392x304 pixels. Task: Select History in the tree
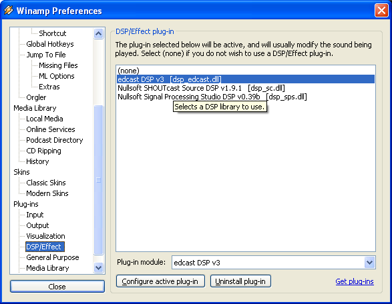(x=37, y=161)
